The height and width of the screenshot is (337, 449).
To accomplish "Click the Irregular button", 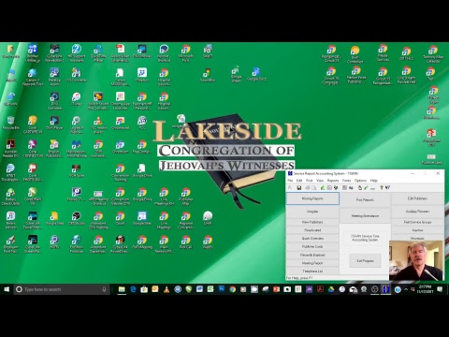I will click(312, 212).
